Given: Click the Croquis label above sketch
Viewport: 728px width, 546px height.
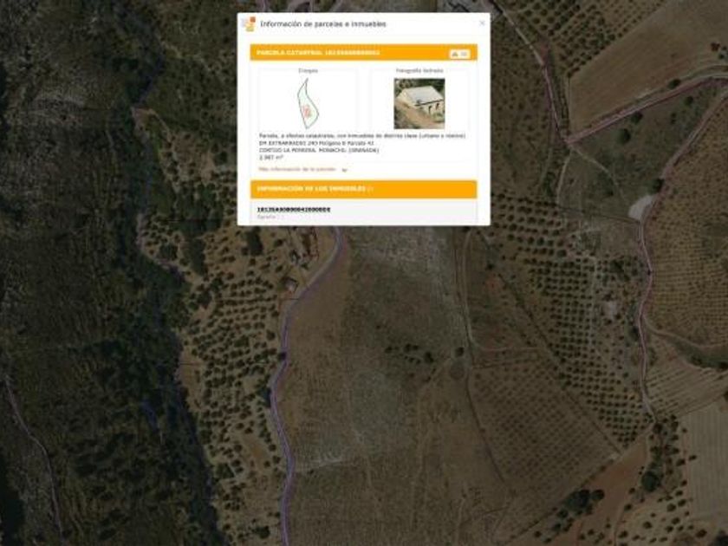Looking at the screenshot, I should click(308, 70).
